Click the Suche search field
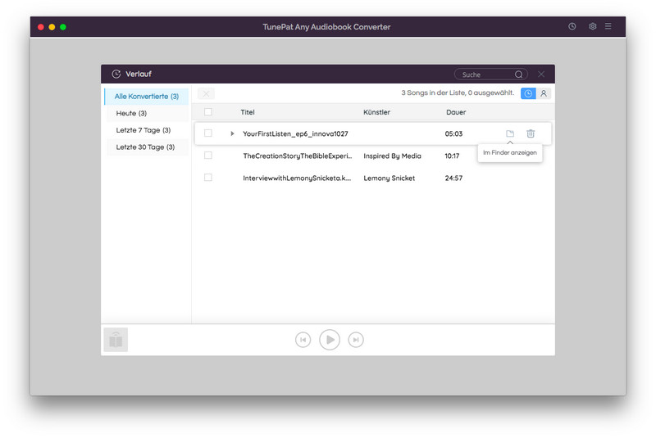The height and width of the screenshot is (438, 656). (x=490, y=75)
